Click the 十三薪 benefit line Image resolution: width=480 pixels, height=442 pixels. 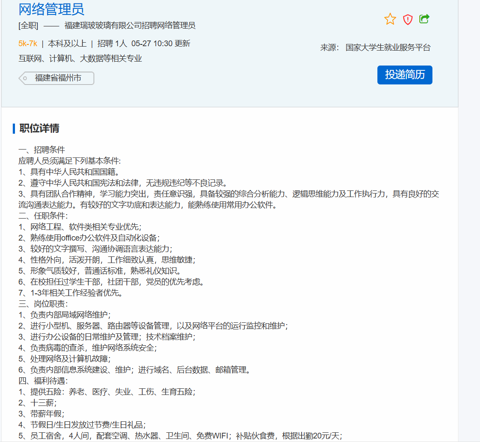pyautogui.click(x=43, y=402)
